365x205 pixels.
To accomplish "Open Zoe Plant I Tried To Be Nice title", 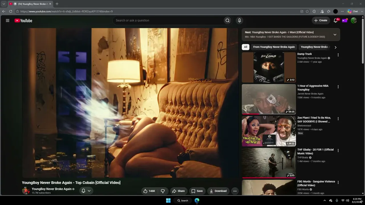I will (314, 120).
